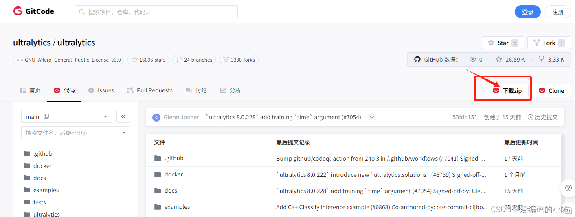Open the fork count 1 badge
Image resolution: width=575 pixels, height=217 pixels.
point(561,43)
